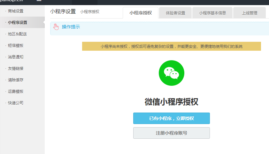Open 运费模板 menu item
269x154 pixels.
(16, 92)
